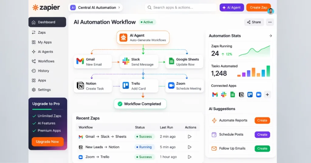This screenshot has width=311, height=163.
Task: Click the Upgrade Now button
Action: tap(47, 142)
